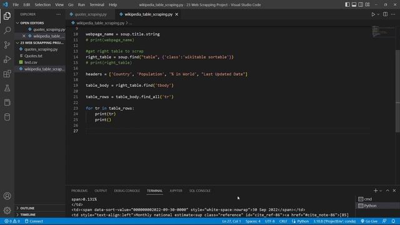Switch to the Debug Console tab
Image resolution: width=400 pixels, height=225 pixels.
pyautogui.click(x=127, y=191)
